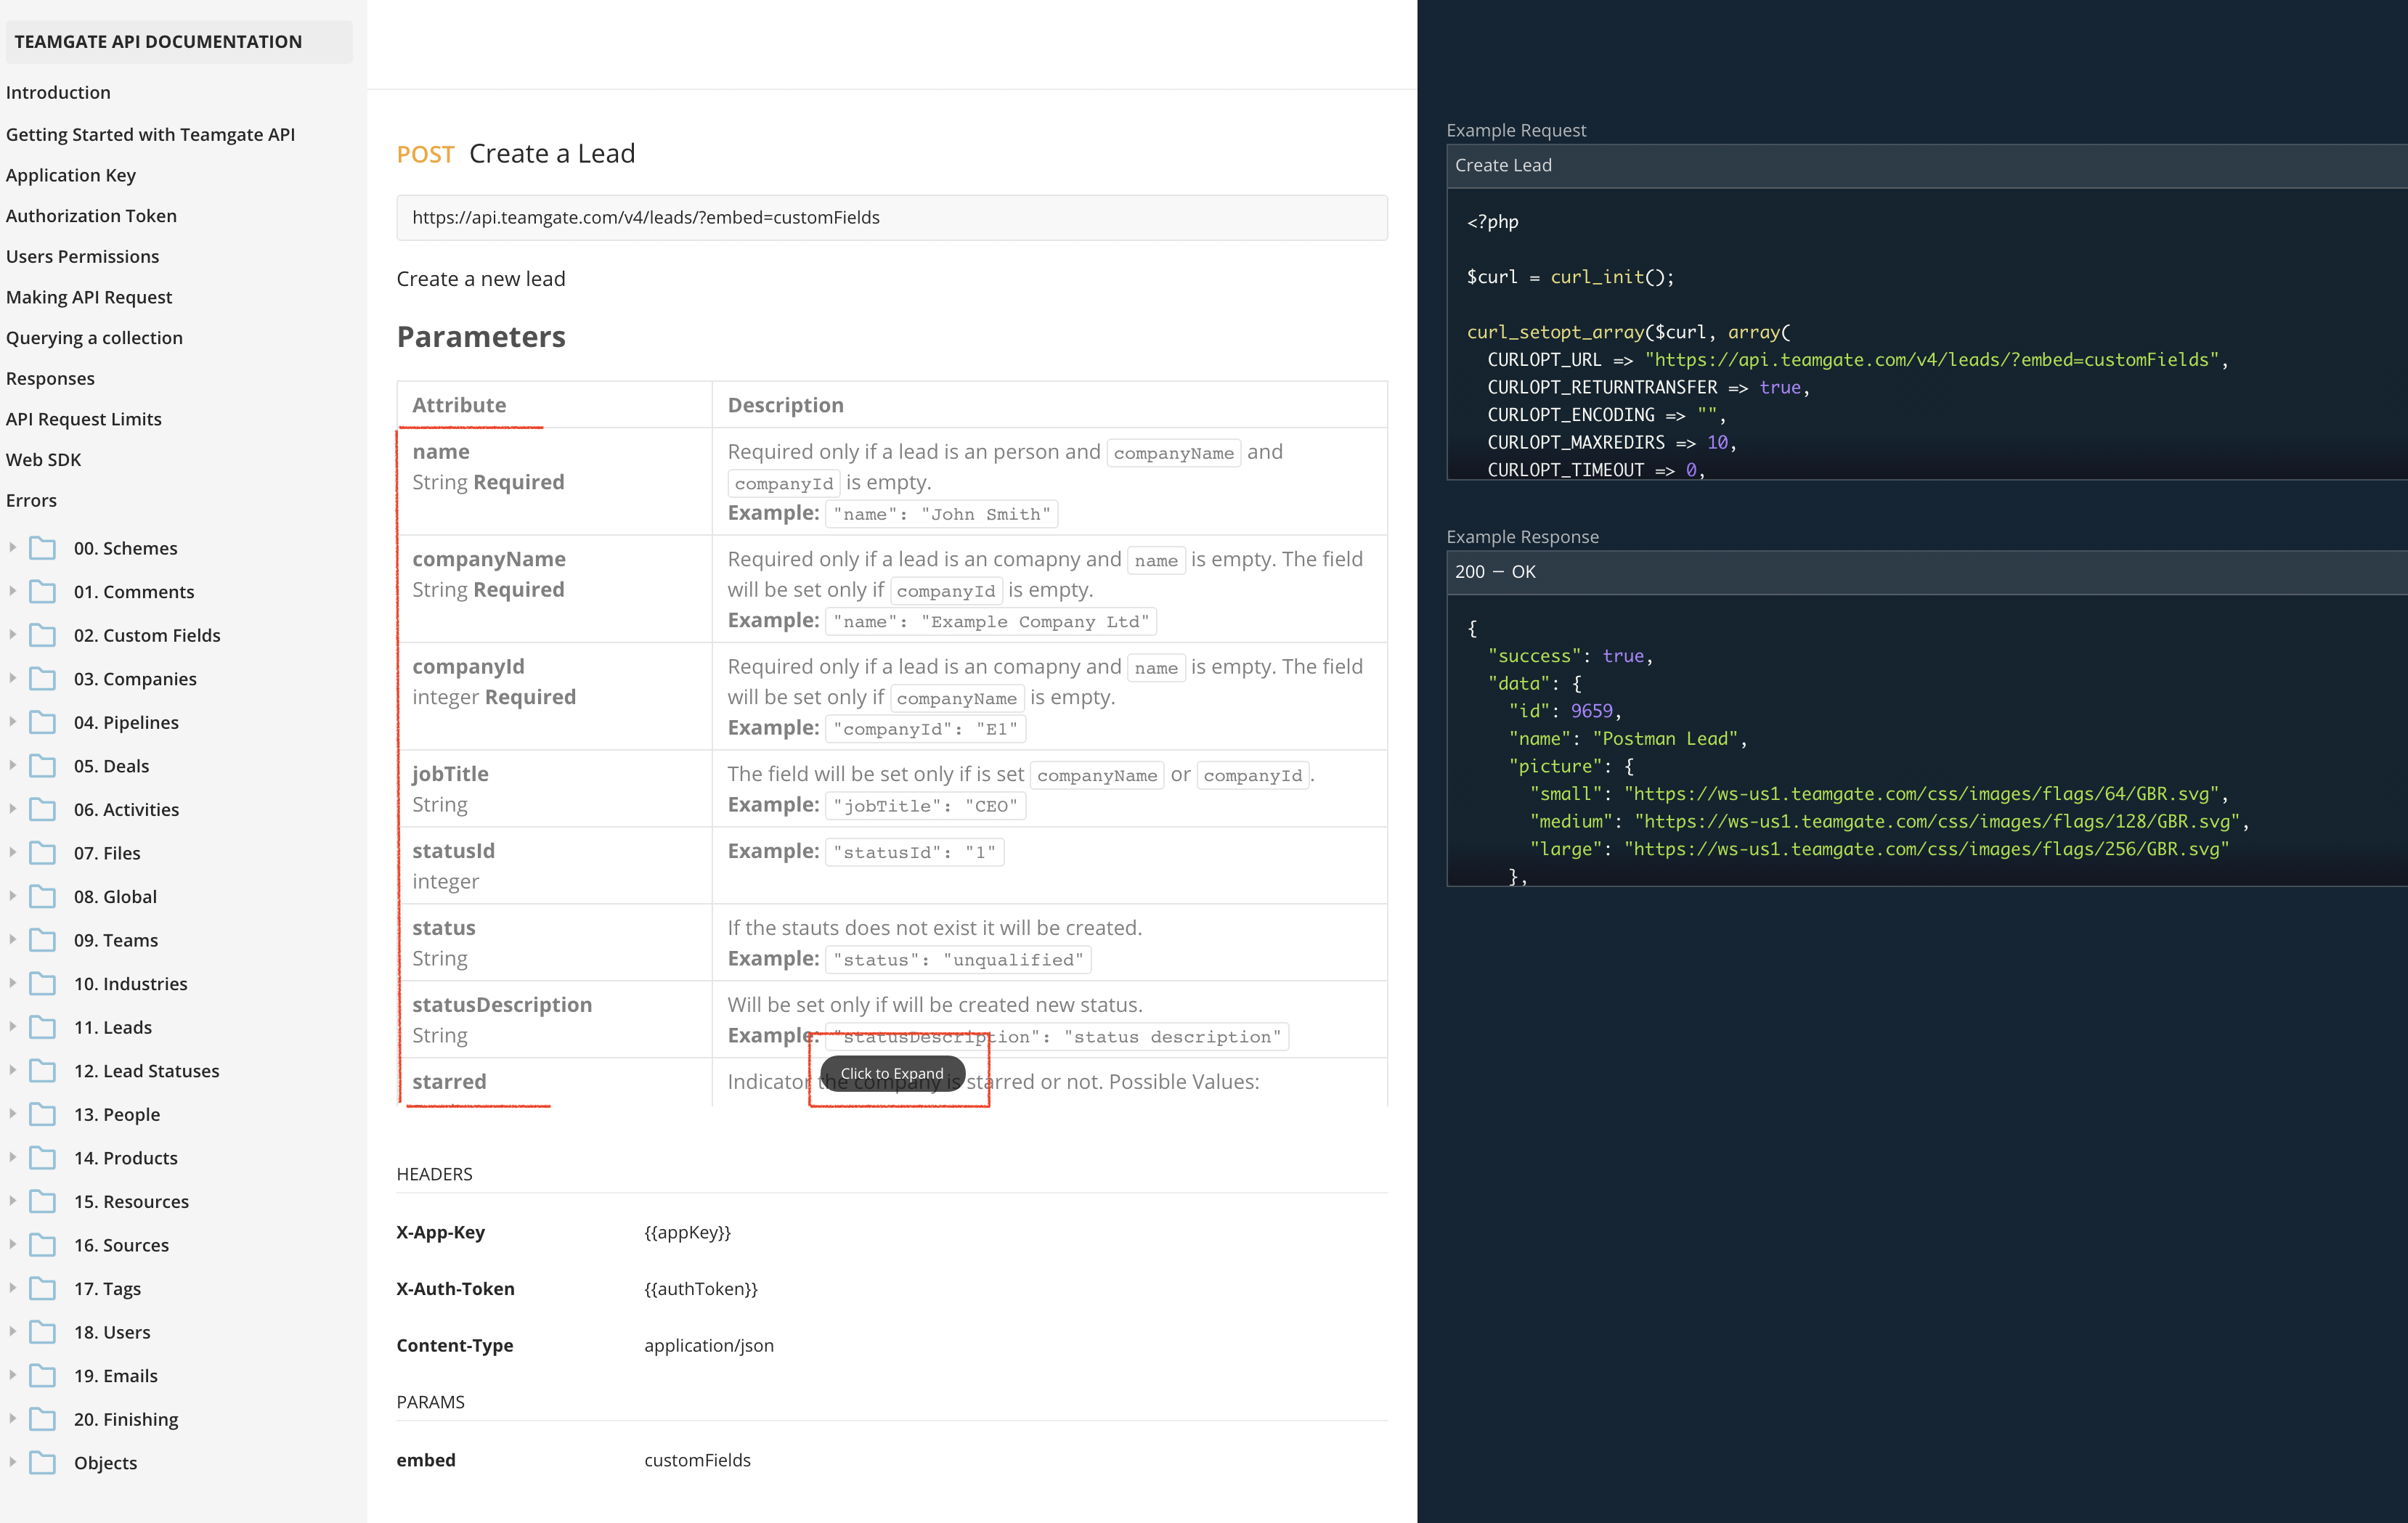This screenshot has width=2408, height=1523.
Task: Open the Create Lead example request selector
Action: pos(1927,165)
